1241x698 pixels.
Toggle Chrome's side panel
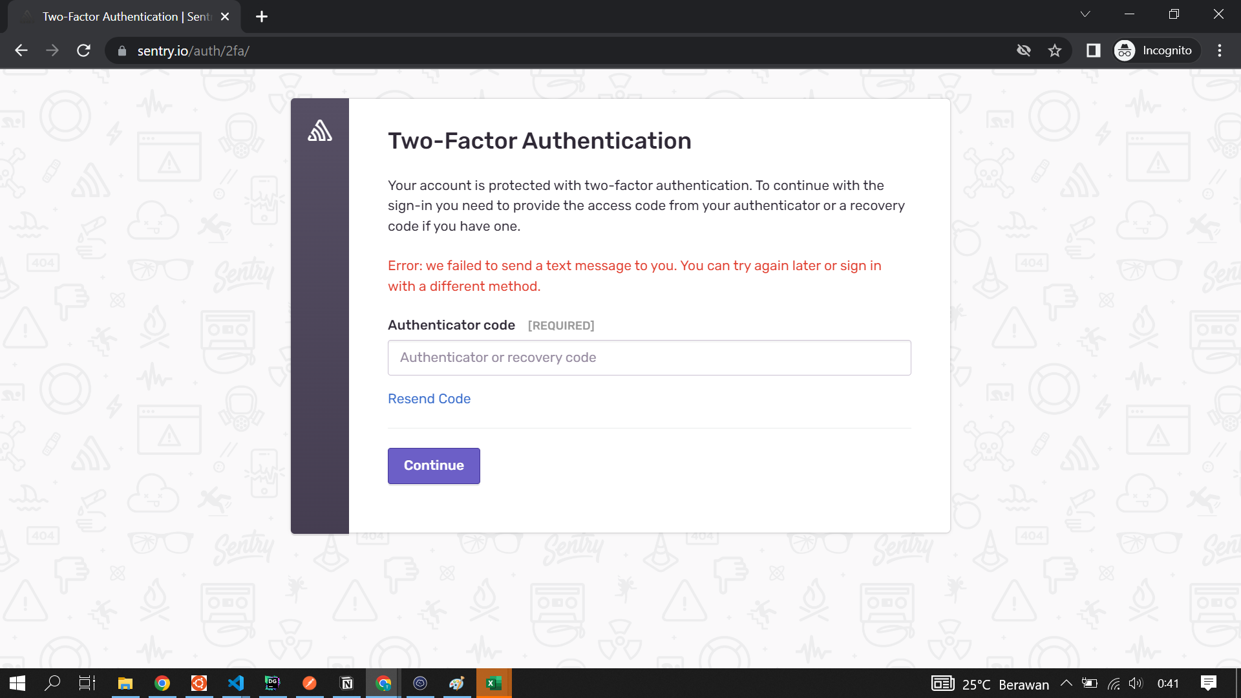pyautogui.click(x=1094, y=50)
